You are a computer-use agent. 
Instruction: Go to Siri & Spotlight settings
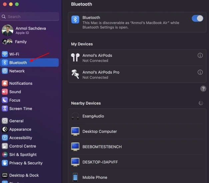coord(29,154)
